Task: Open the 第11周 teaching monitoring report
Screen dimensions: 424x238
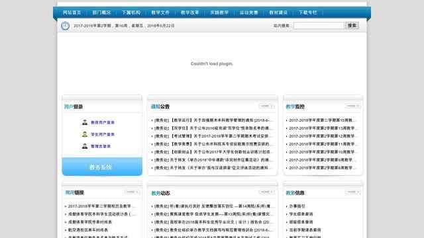Action: pos(323,144)
